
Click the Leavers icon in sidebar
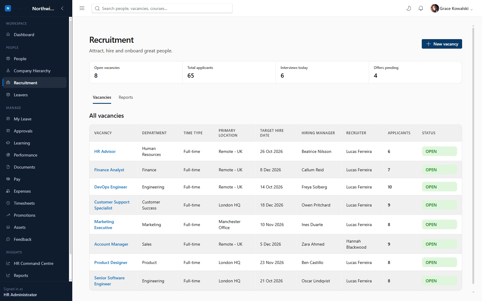click(x=8, y=95)
